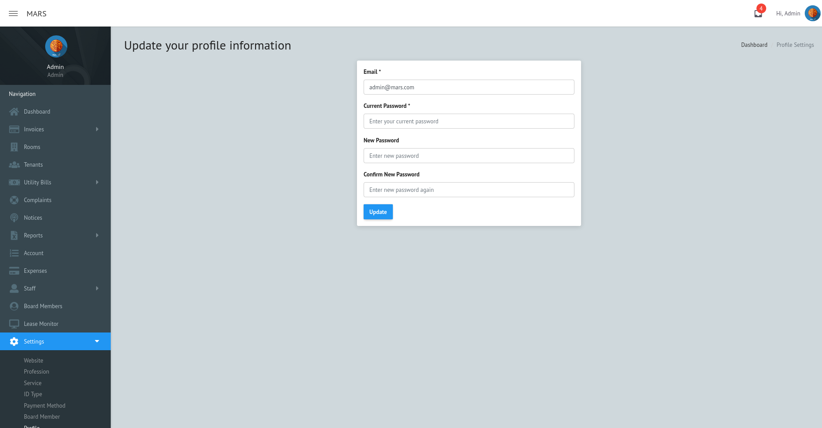Open the Tenants section
The width and height of the screenshot is (822, 428).
33,164
